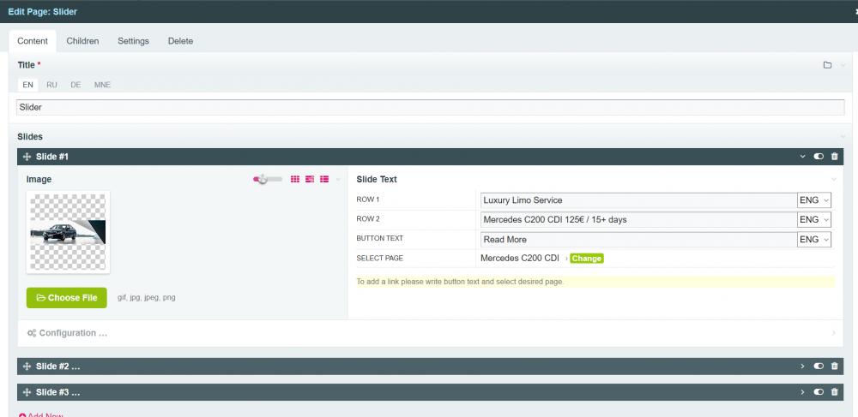858x417 pixels.
Task: Delete Slide #1 using trash icon
Action: (834, 157)
